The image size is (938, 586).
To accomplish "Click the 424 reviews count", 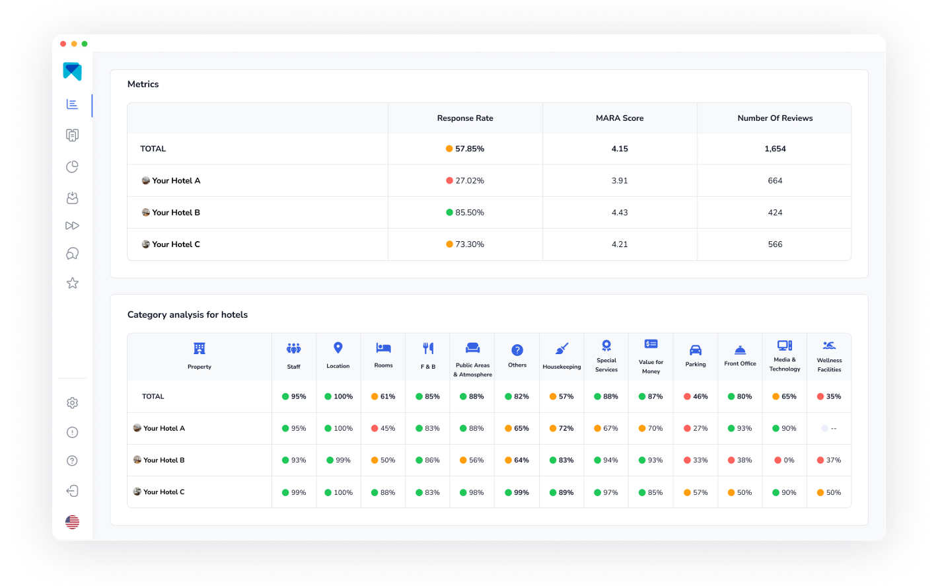I will click(x=776, y=212).
